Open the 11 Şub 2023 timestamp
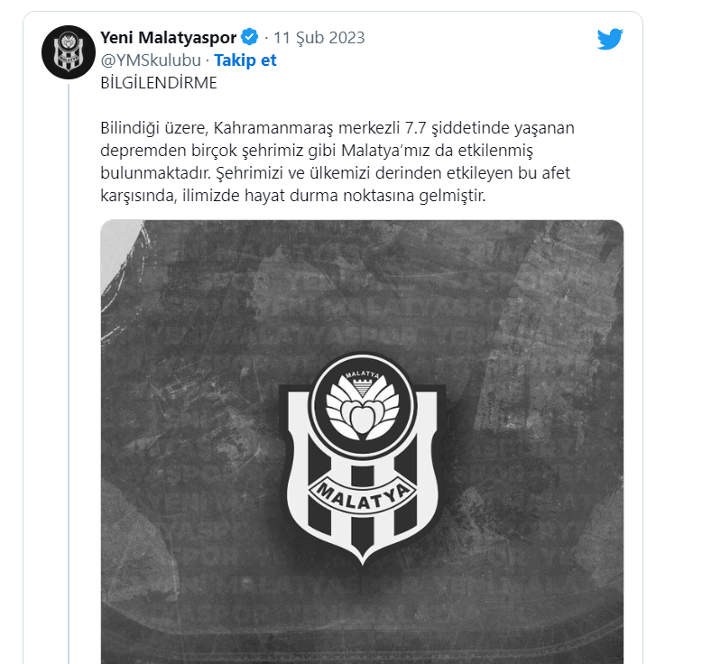This screenshot has height=664, width=702. point(319,38)
